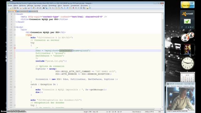Screen dimensions: 201x113
Task: Open Find dialog binoculars icon
Action: pos(44,8)
